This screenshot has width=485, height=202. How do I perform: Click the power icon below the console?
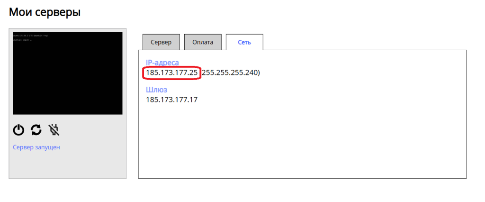tap(18, 130)
